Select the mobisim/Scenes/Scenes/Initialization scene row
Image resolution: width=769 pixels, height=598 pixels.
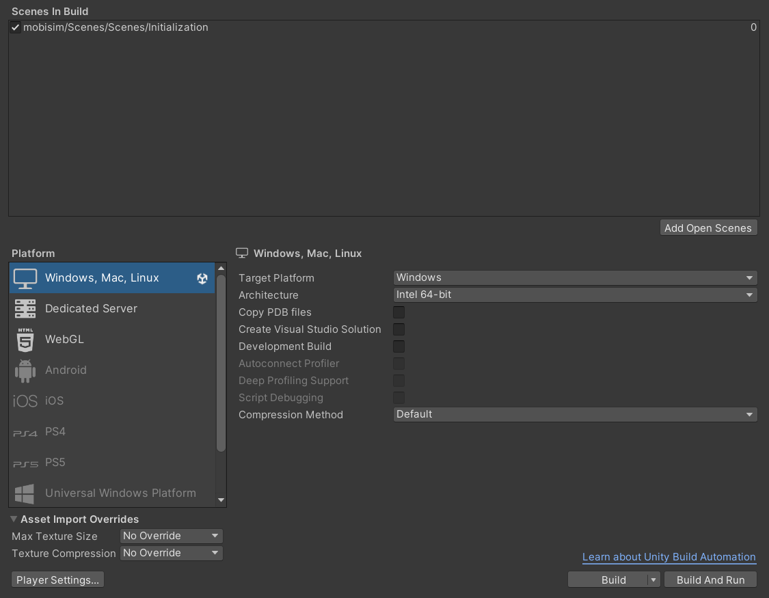[x=384, y=27]
